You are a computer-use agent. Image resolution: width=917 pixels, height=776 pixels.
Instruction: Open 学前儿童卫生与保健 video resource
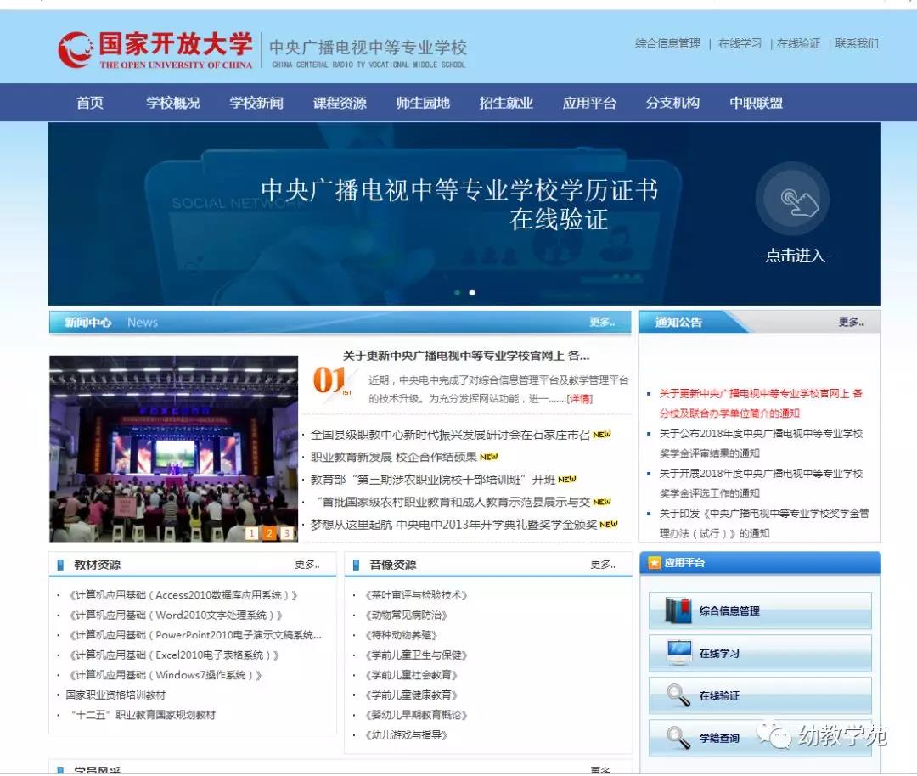[x=416, y=655]
